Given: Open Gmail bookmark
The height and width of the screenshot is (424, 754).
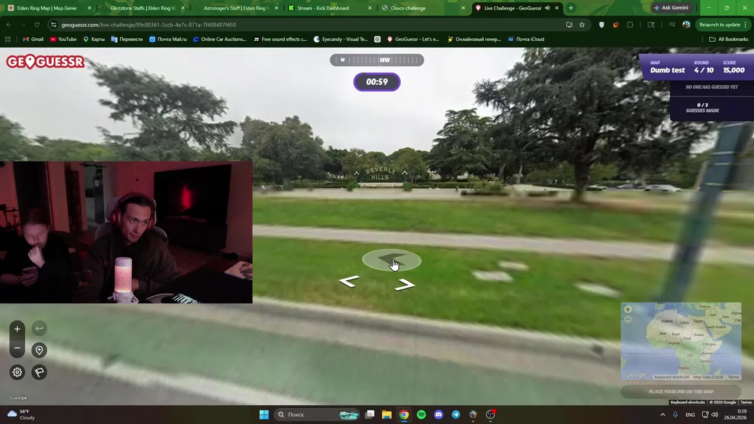Looking at the screenshot, I should pos(33,39).
